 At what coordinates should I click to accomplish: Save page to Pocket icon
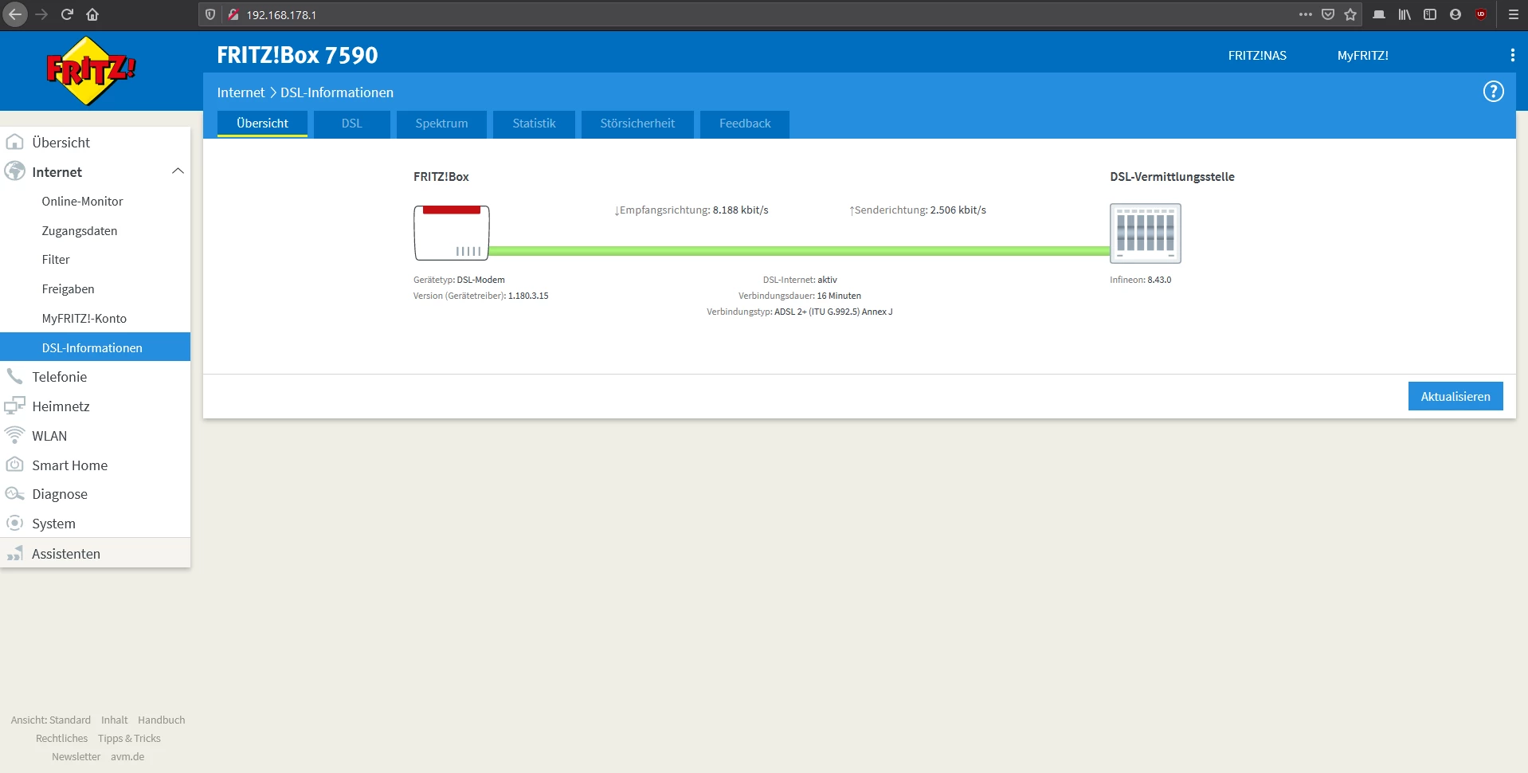pyautogui.click(x=1328, y=14)
